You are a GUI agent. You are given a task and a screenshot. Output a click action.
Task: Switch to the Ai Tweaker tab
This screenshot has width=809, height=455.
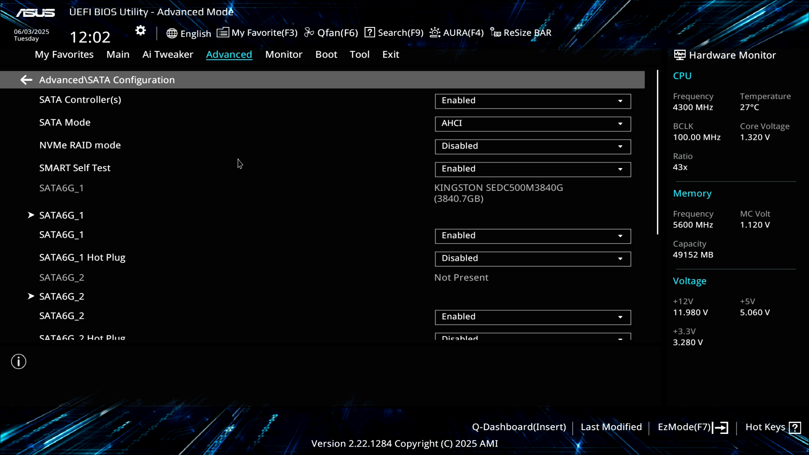[x=167, y=54]
